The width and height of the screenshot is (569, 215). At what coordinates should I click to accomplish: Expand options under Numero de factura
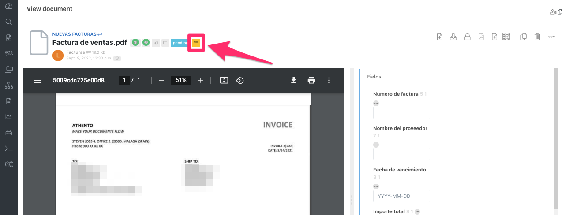[376, 103]
